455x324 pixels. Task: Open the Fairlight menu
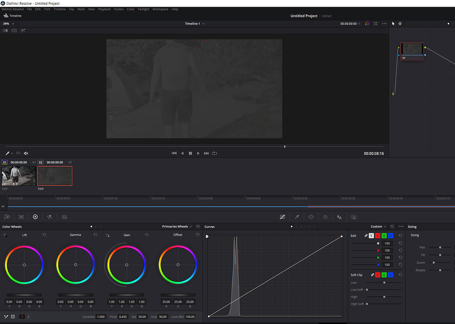[x=143, y=9]
